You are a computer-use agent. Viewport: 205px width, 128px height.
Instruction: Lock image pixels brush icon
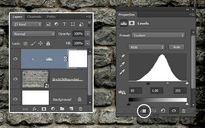click(33, 43)
